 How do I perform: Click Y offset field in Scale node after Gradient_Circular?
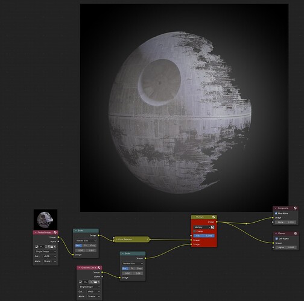[138, 273]
